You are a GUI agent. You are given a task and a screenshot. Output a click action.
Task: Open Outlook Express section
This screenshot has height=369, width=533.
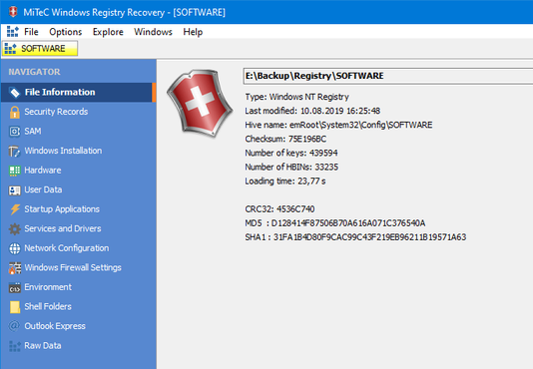78,326
